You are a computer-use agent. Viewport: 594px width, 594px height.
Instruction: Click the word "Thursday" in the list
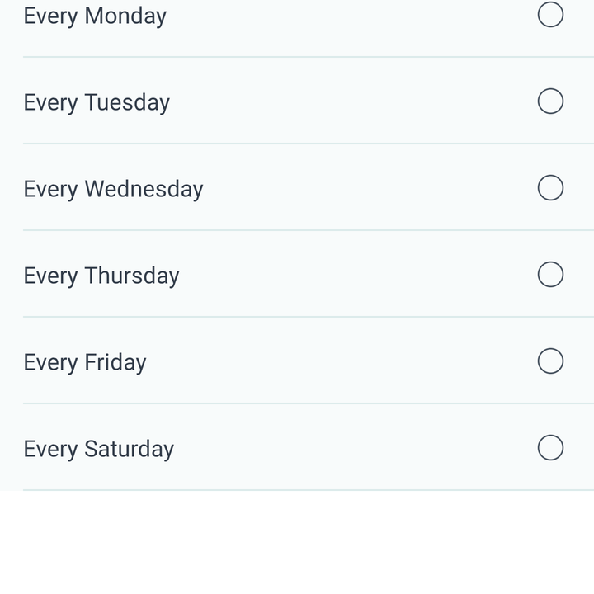132,276
